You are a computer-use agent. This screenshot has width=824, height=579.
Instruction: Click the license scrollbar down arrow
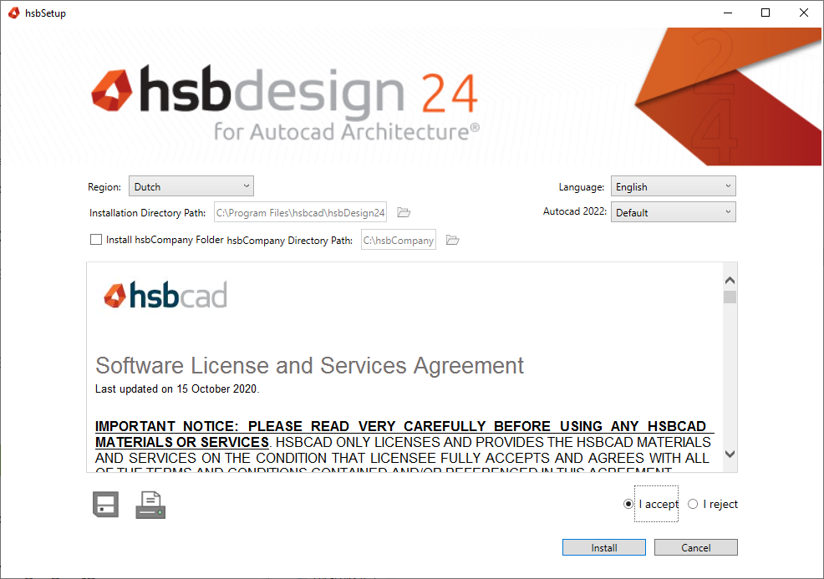(x=730, y=454)
